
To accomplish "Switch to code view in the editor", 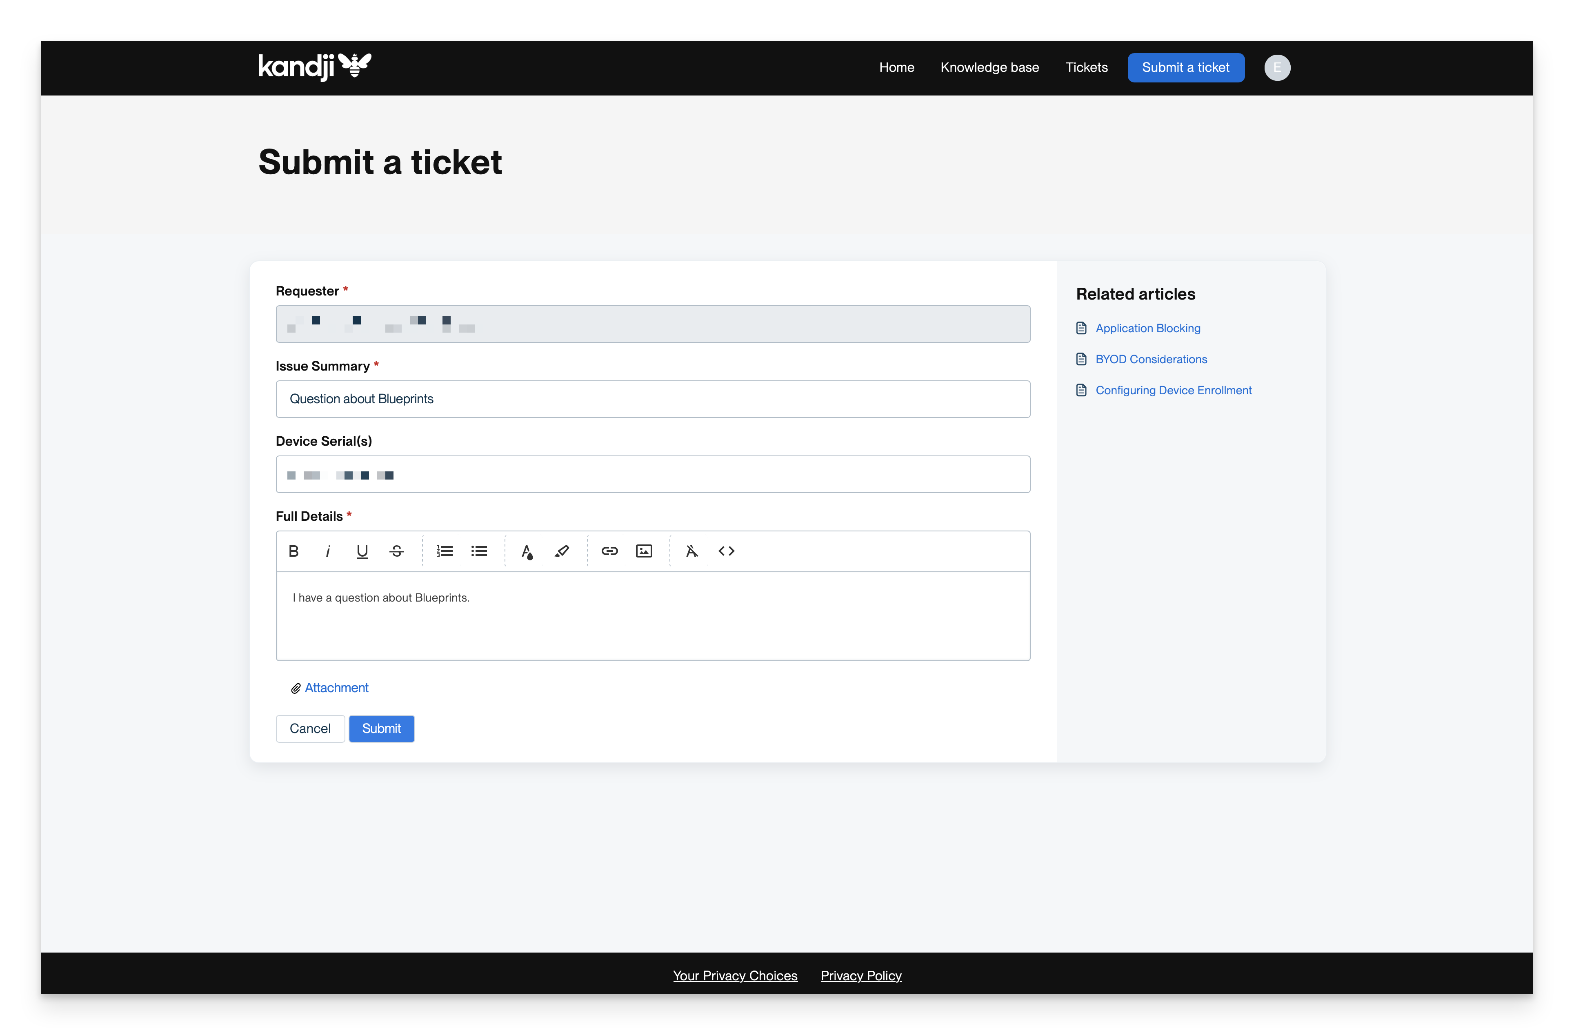I will point(726,551).
